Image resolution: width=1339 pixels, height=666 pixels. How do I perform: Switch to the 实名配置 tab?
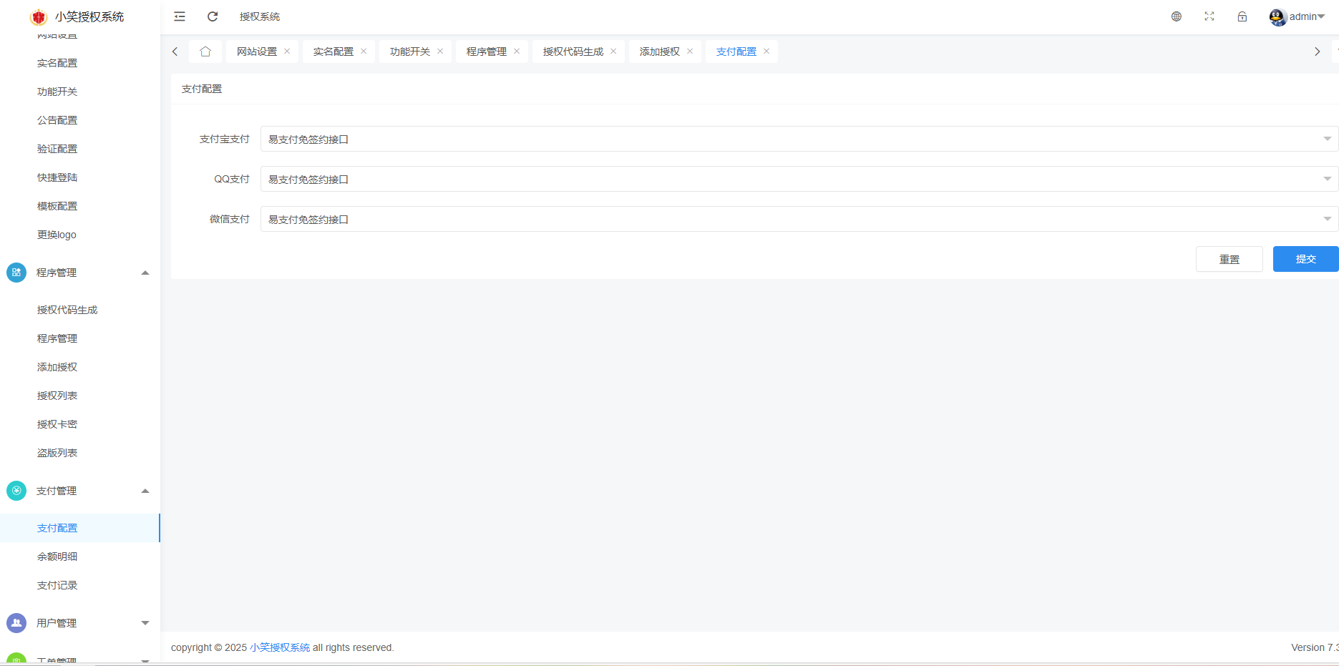(333, 52)
